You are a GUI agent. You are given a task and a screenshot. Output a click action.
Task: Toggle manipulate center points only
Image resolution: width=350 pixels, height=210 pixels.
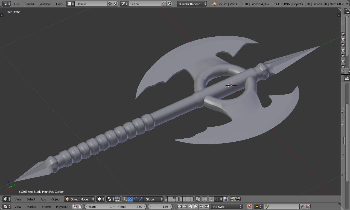[x=118, y=199]
